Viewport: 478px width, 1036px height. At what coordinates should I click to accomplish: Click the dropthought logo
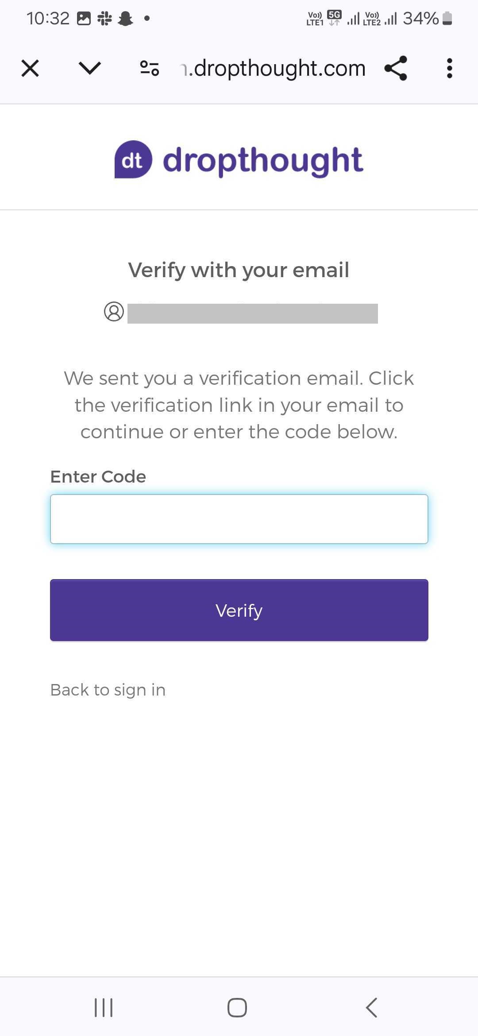tap(239, 159)
